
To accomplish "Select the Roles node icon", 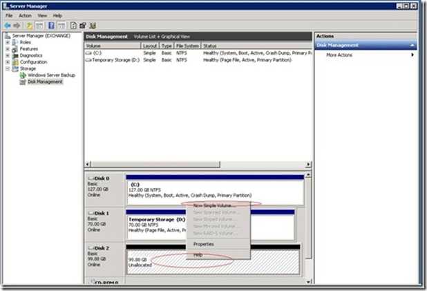I will (15, 42).
